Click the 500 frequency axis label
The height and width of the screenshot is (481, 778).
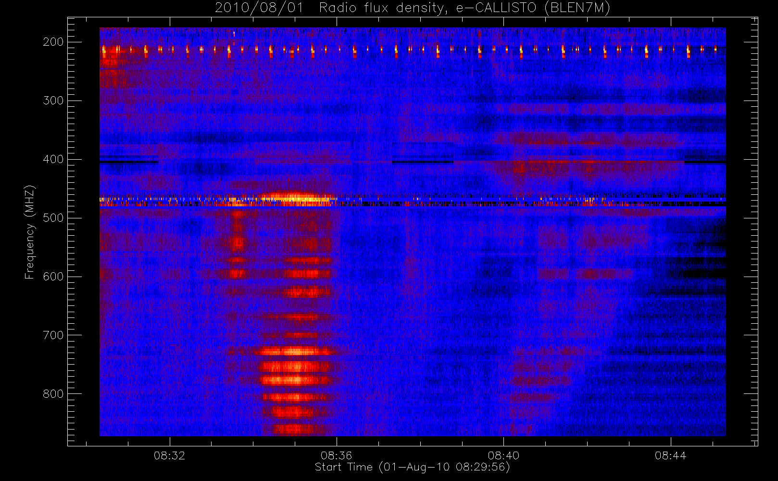tap(53, 218)
